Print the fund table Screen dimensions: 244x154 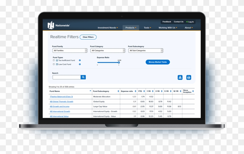point(189,77)
